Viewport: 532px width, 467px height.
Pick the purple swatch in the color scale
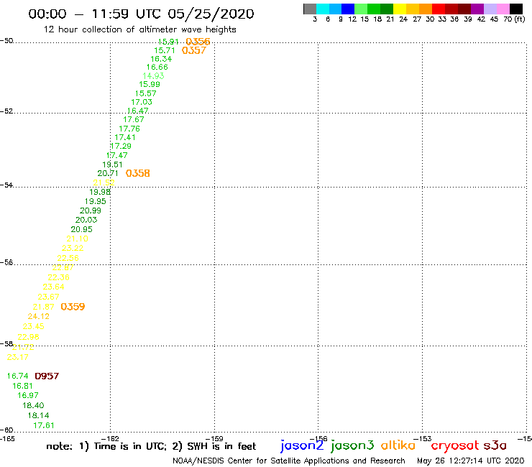[x=477, y=9]
